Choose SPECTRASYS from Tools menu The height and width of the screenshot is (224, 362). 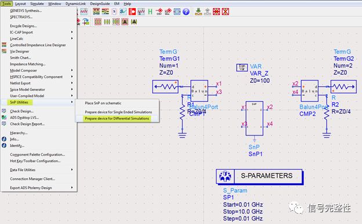point(39,17)
